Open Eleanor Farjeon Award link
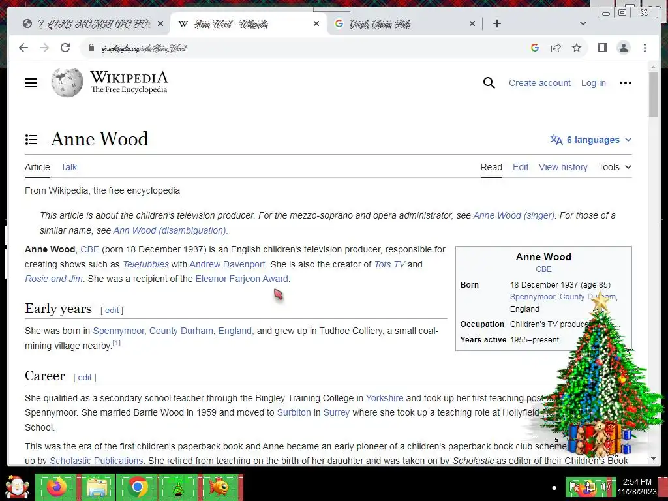This screenshot has height=501, width=668. tap(241, 279)
